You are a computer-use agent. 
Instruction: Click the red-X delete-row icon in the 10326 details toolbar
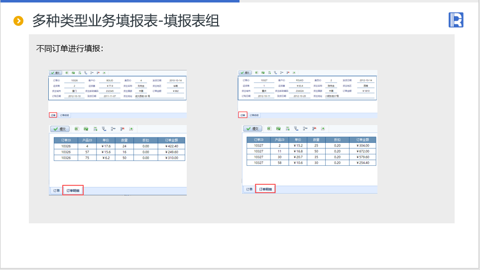tap(122, 129)
